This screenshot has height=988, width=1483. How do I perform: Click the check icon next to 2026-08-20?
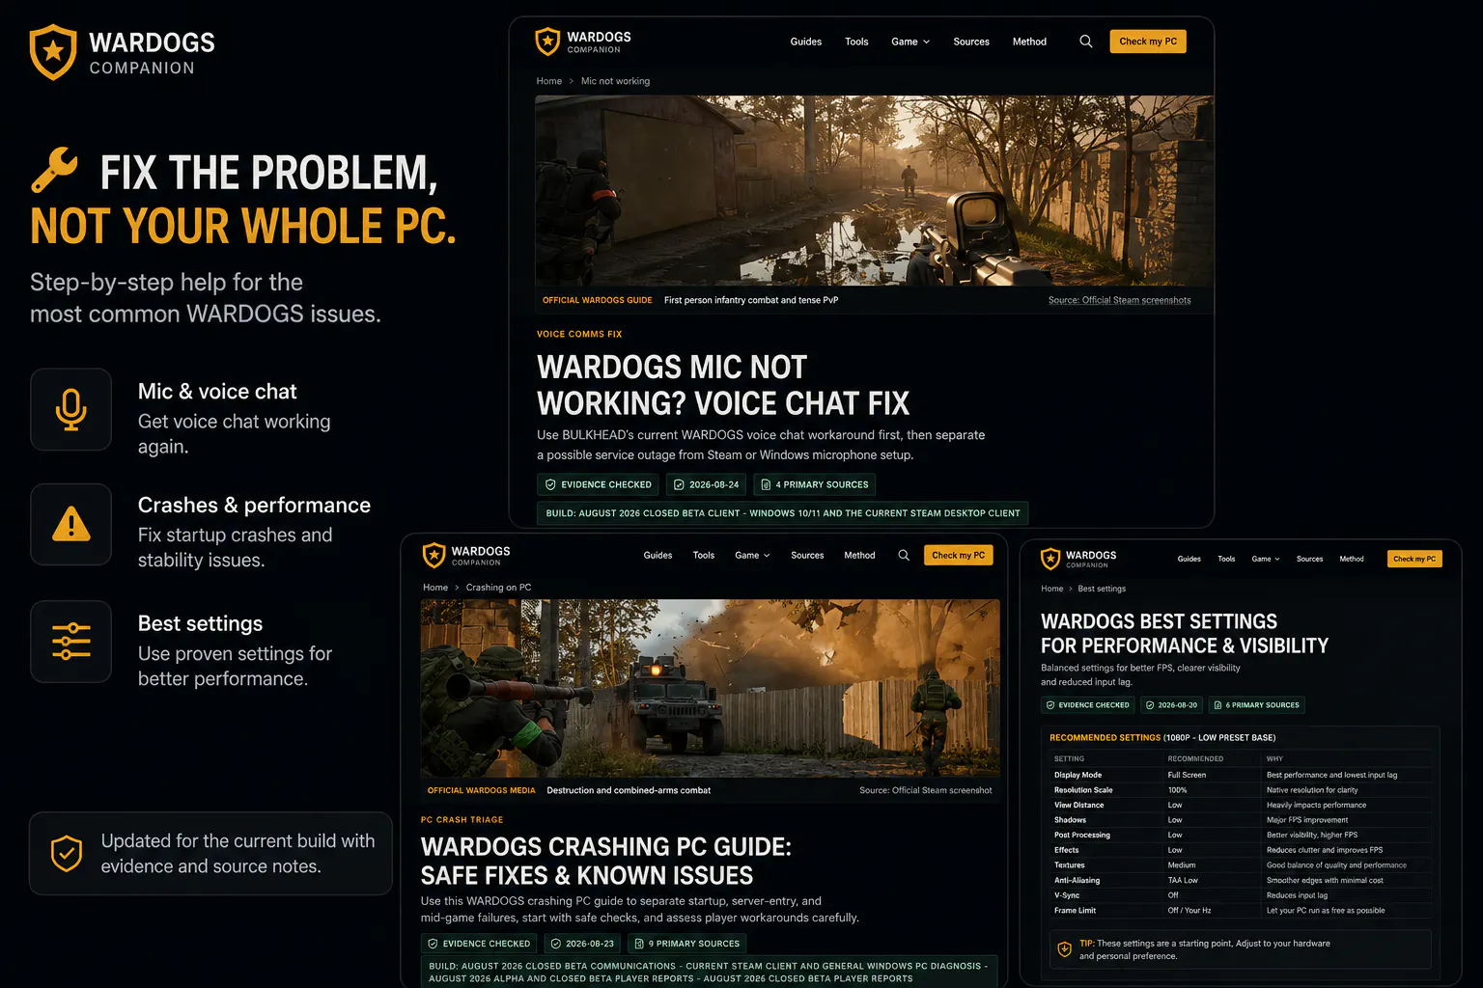[1150, 705]
